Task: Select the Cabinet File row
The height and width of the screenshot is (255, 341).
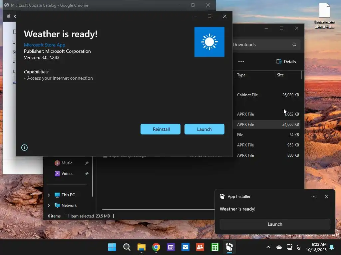Action: [267, 95]
